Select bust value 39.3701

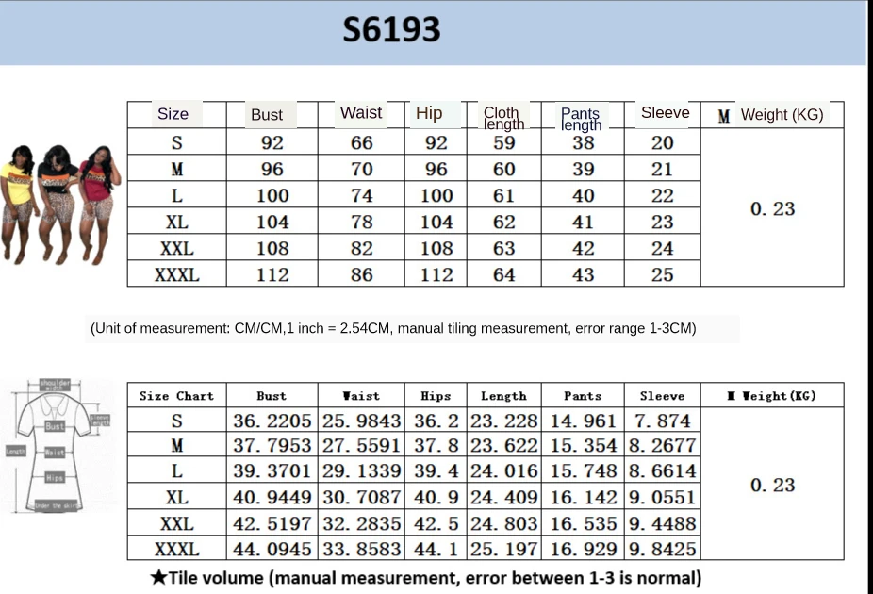pos(272,471)
